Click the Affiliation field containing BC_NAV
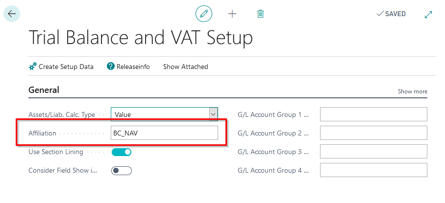This screenshot has width=445, height=203. click(x=164, y=133)
